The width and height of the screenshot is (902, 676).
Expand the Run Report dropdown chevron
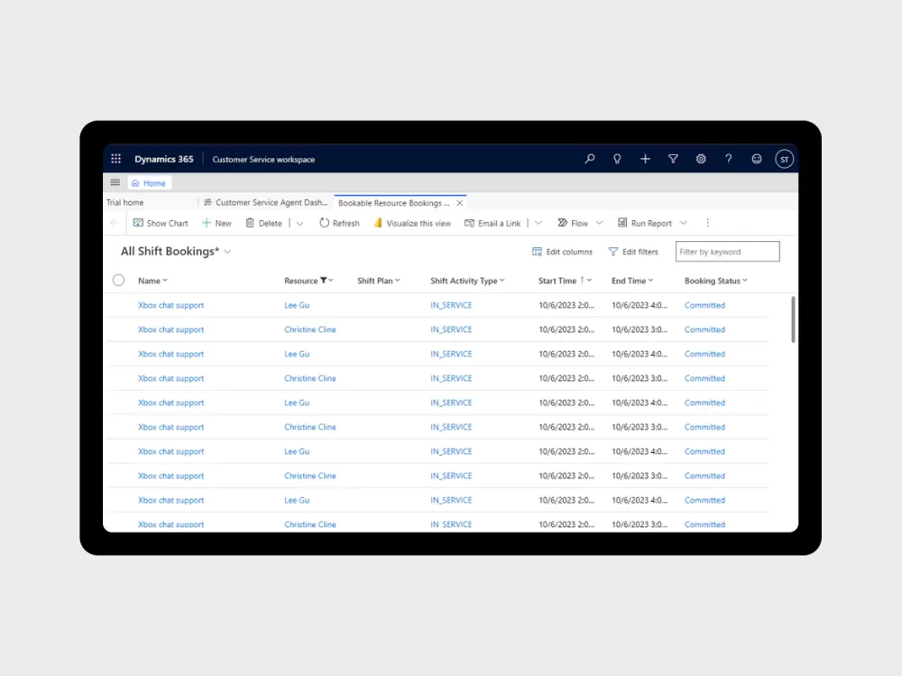click(684, 223)
